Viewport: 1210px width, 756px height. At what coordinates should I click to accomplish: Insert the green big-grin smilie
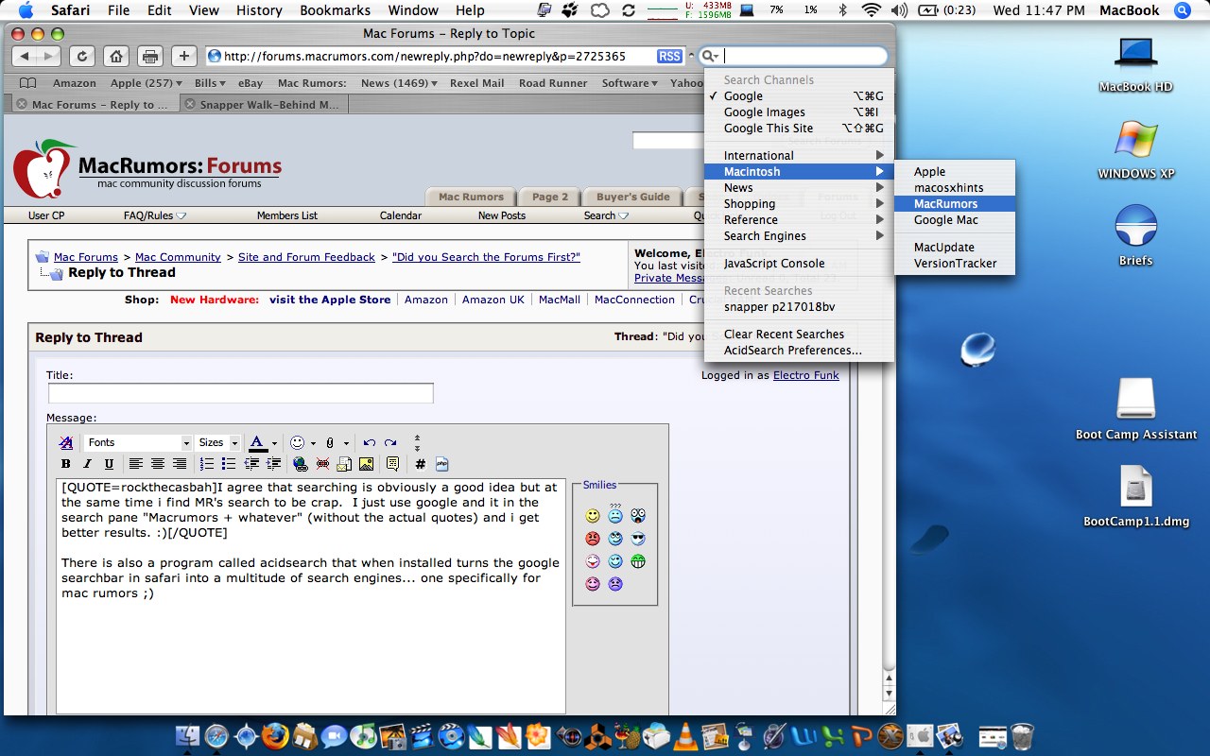pos(638,561)
